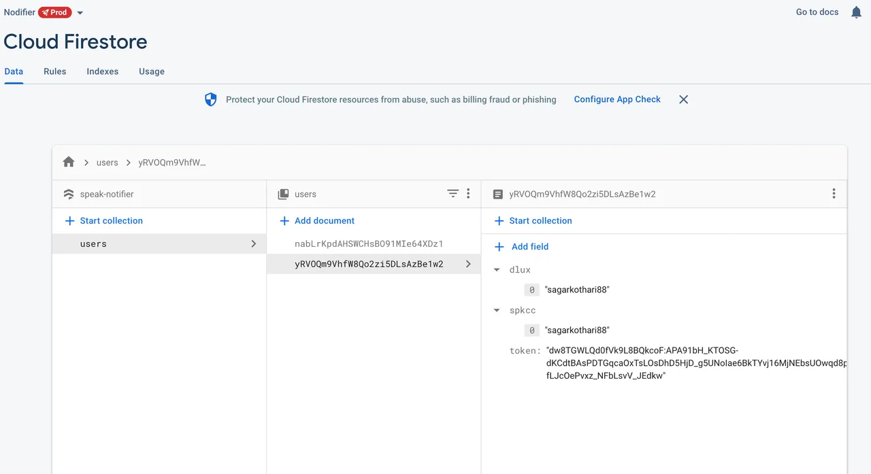Click the red Prod badge
871x474 pixels.
coord(54,12)
